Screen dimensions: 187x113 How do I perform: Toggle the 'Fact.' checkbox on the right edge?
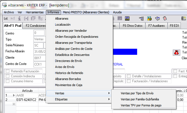tap(175, 71)
